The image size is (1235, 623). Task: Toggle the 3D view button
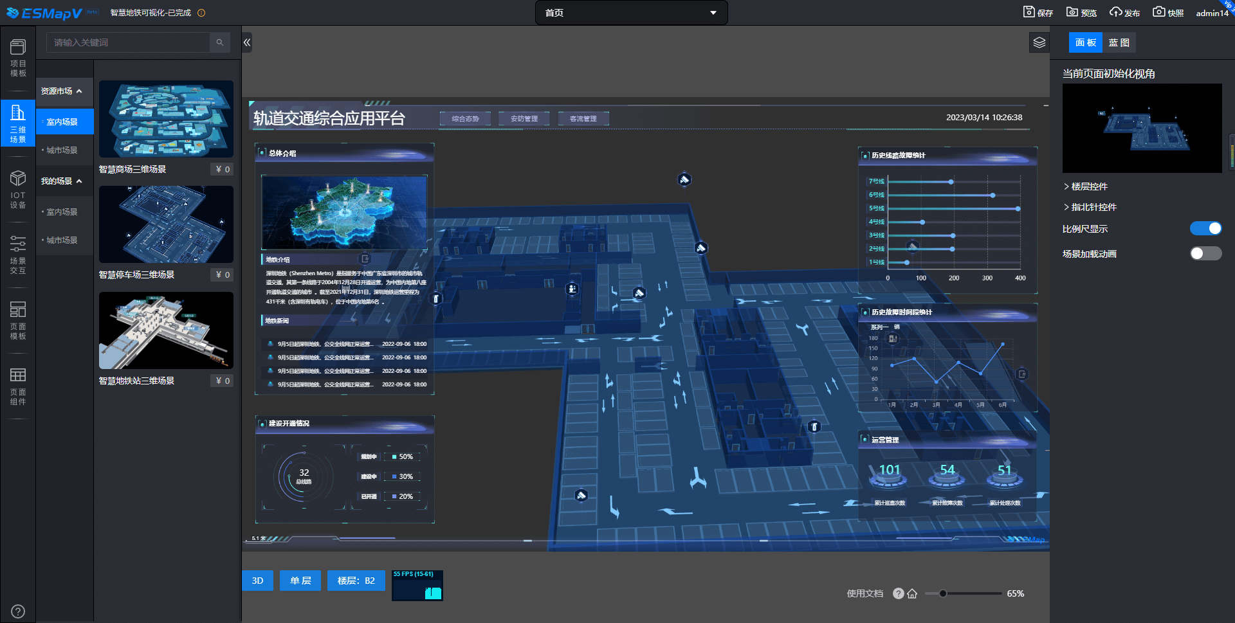pyautogui.click(x=257, y=581)
